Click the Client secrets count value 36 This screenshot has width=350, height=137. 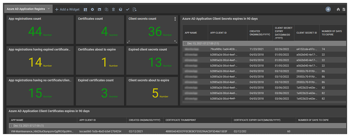(x=155, y=31)
